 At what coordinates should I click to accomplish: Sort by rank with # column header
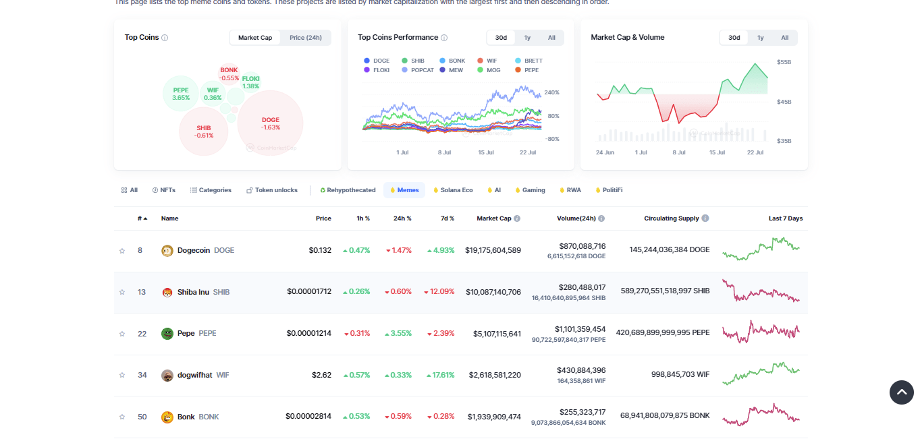pyautogui.click(x=142, y=218)
